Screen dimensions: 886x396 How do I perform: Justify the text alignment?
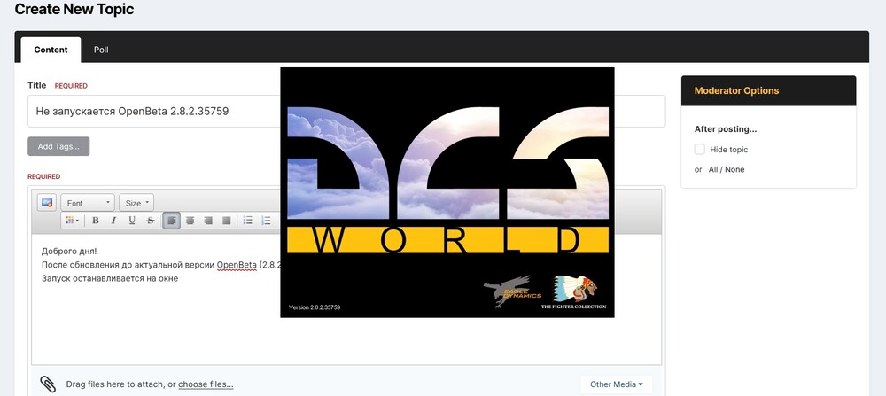(x=226, y=221)
